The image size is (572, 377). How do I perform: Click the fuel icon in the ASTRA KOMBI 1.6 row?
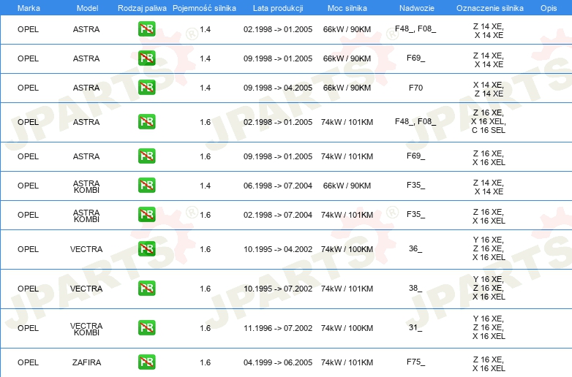pos(146,214)
